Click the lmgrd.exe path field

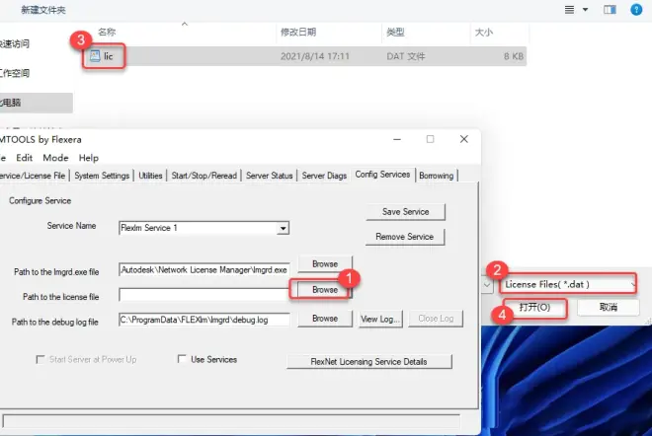click(x=204, y=270)
